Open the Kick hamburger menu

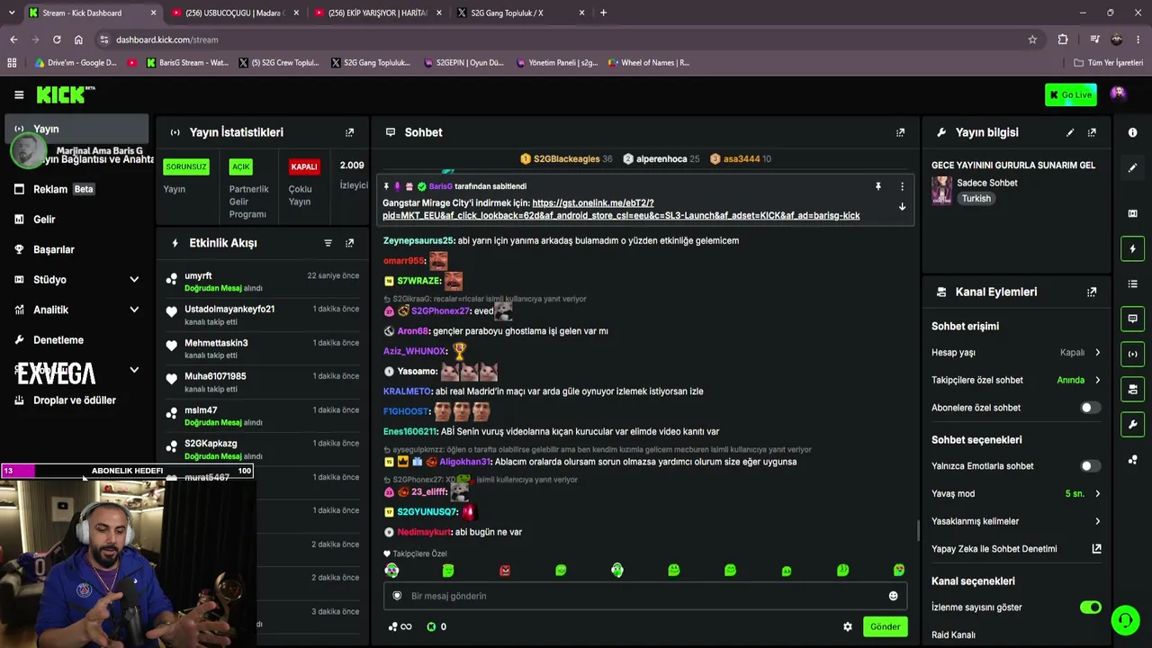(x=19, y=94)
